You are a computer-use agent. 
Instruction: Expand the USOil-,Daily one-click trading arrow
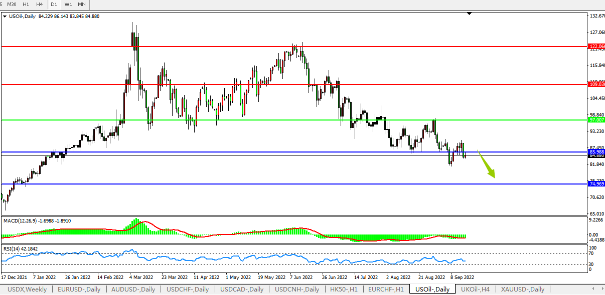click(5, 16)
